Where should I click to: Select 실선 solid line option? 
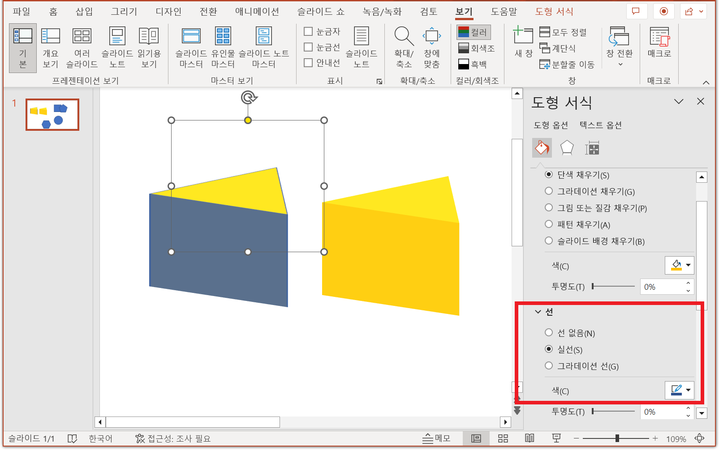click(549, 349)
